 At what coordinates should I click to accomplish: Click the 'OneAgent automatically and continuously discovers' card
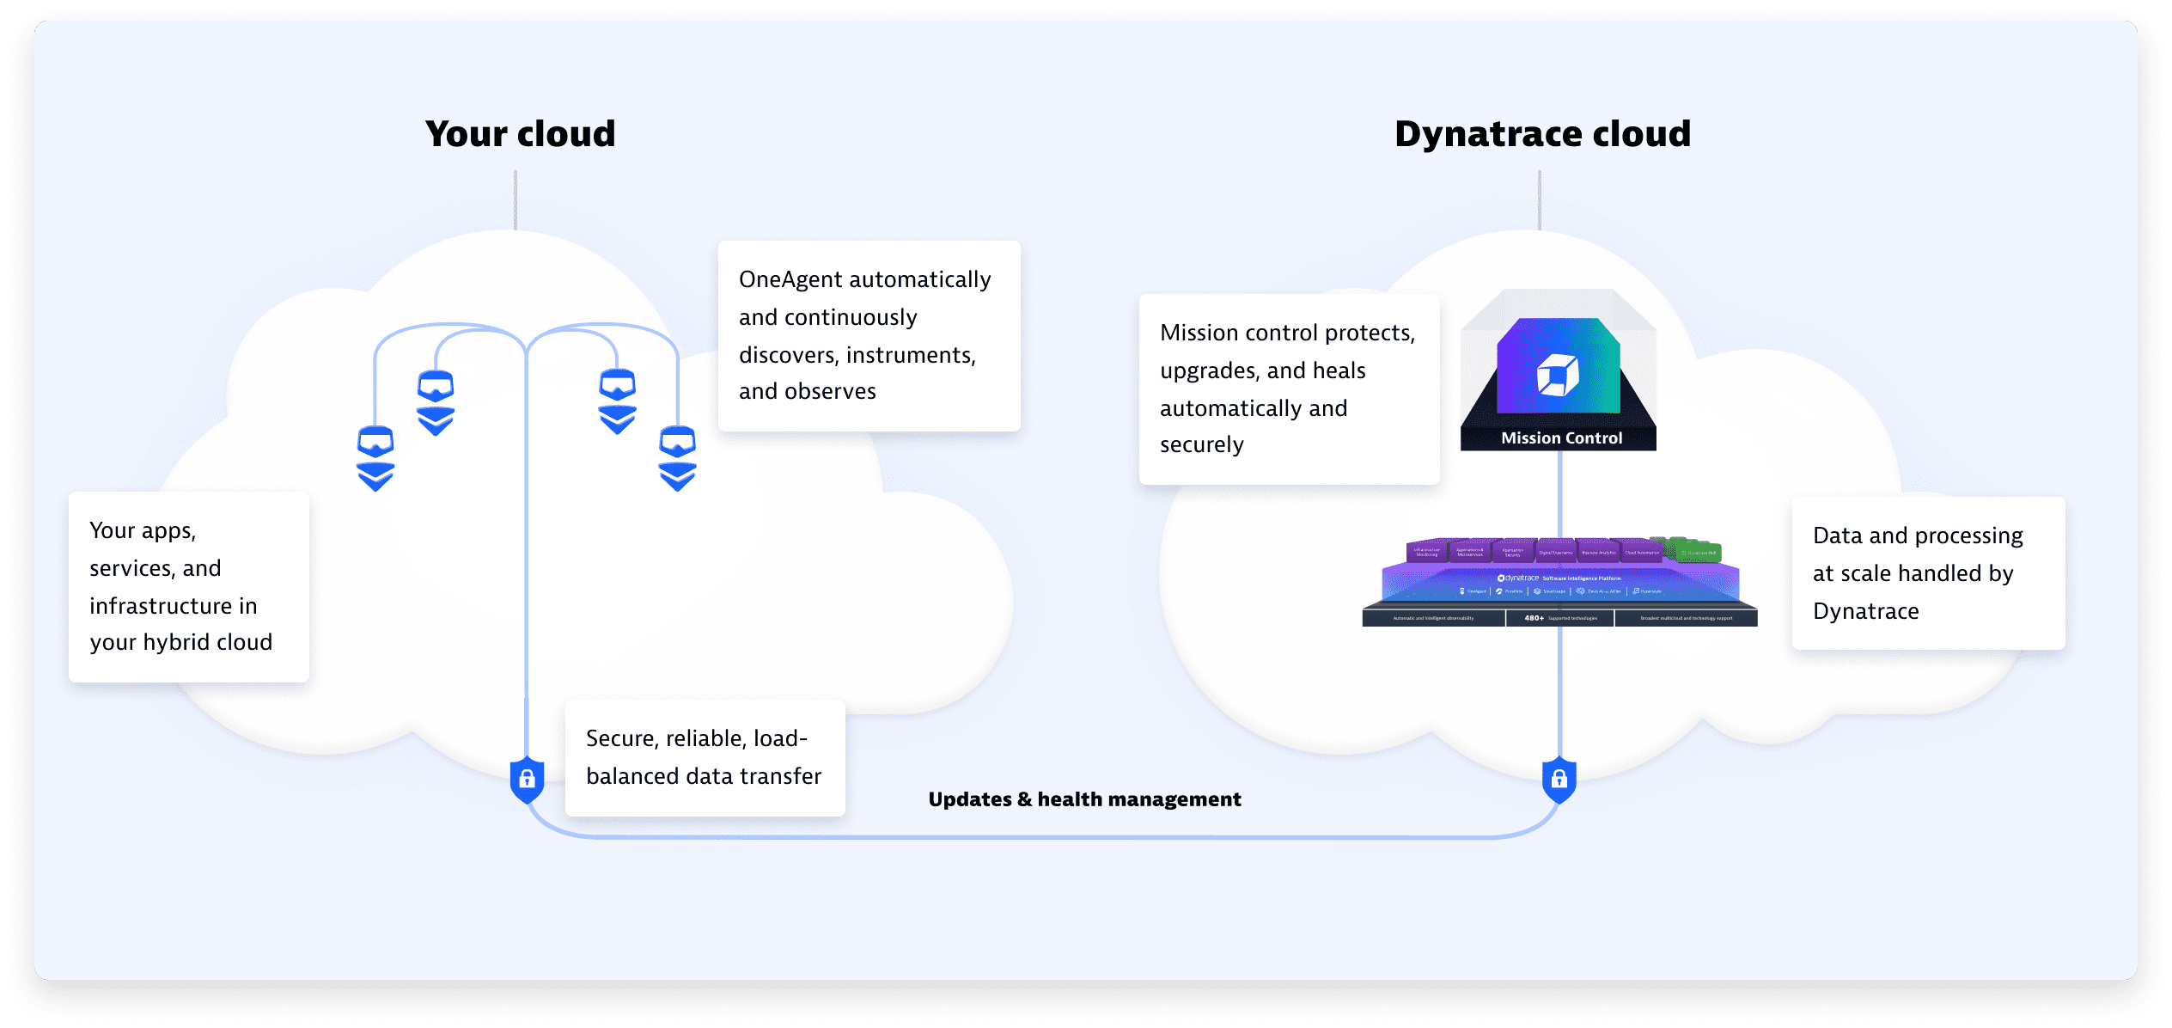pyautogui.click(x=869, y=336)
